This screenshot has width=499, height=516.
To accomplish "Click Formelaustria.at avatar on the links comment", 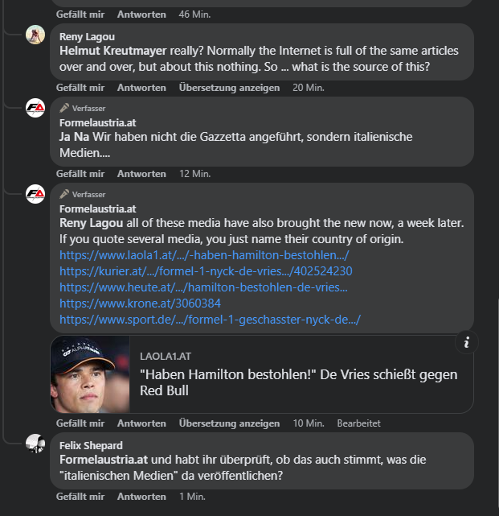I will [35, 193].
